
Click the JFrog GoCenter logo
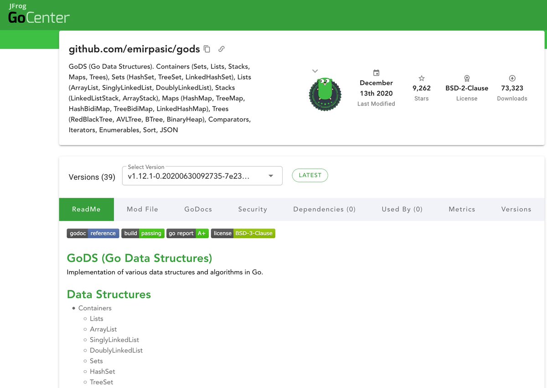pyautogui.click(x=39, y=14)
